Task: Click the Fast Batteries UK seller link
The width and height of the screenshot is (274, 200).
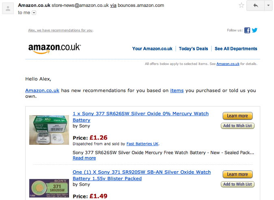Action: 142,144
